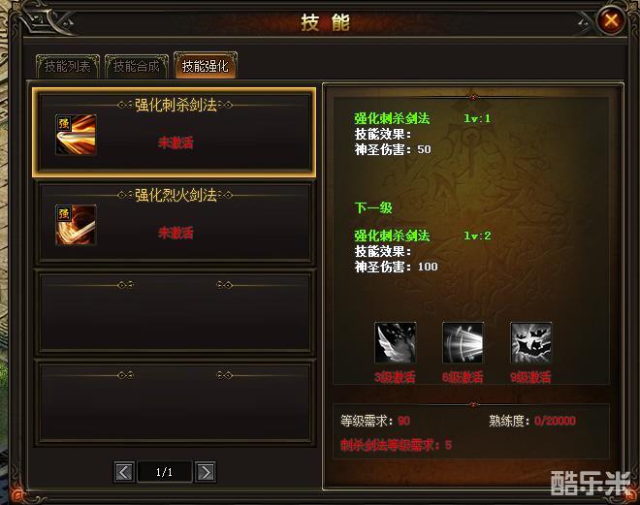
Task: Click the 强 badge on 烈火剑法 icon
Action: (x=64, y=213)
